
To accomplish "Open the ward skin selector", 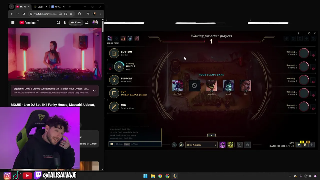I will coord(239,145).
